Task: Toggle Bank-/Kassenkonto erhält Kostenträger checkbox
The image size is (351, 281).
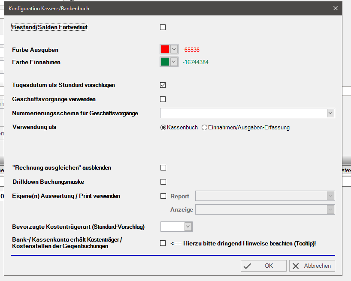Action: tap(163, 243)
